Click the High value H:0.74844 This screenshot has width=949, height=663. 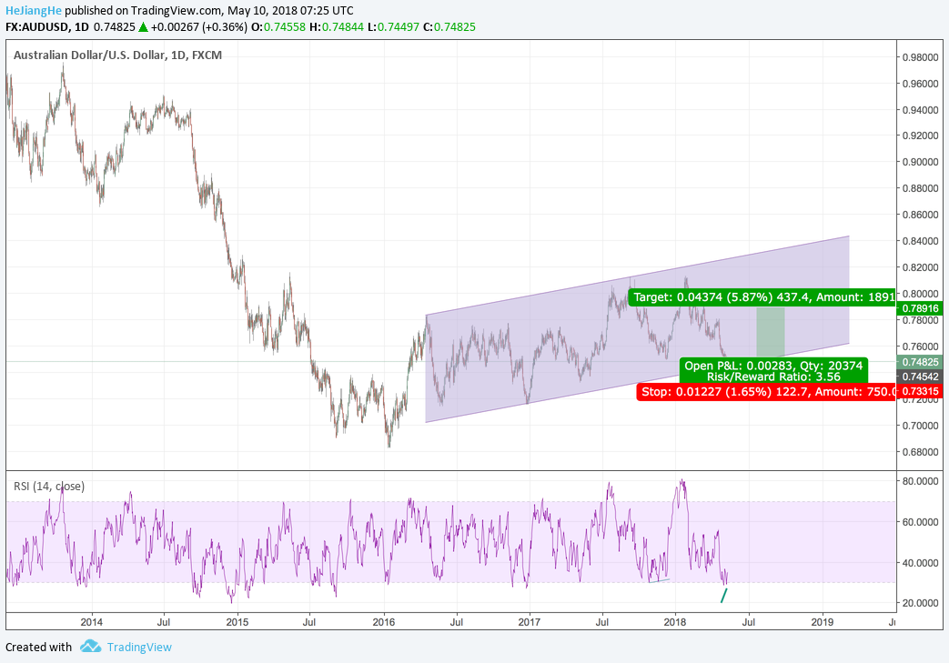[x=337, y=27]
